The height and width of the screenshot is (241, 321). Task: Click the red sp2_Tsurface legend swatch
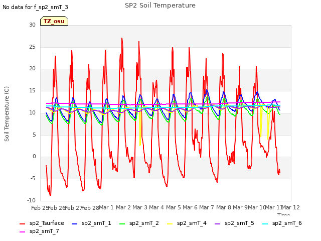[22, 224]
